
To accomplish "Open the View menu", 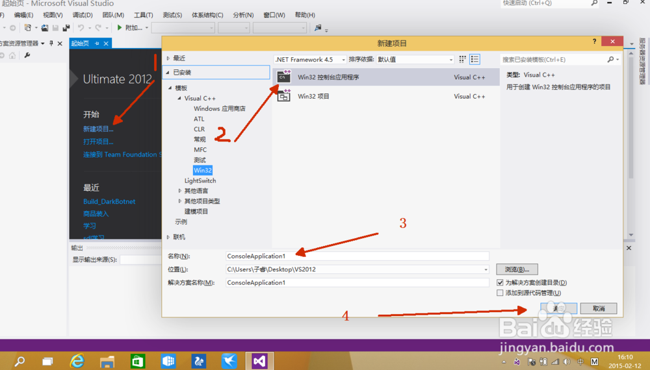I will point(53,15).
